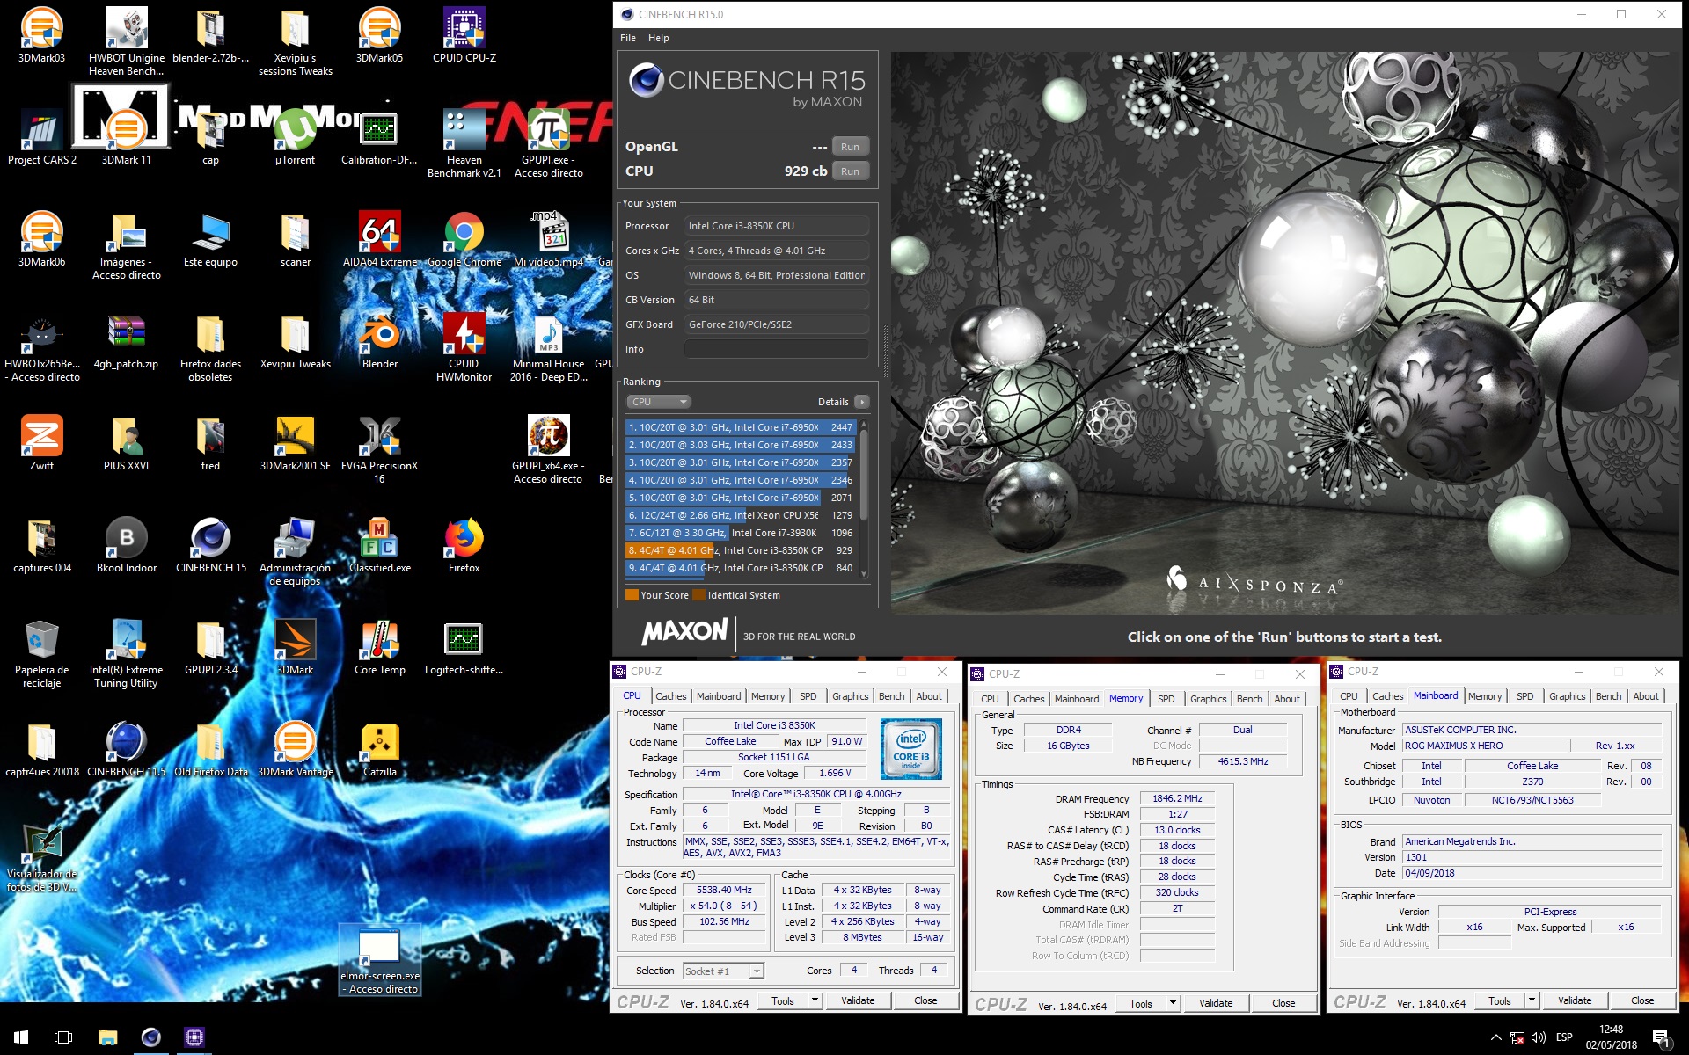Click the Intel Core i3 logo in CPU-Z
The width and height of the screenshot is (1689, 1055).
pyautogui.click(x=911, y=749)
